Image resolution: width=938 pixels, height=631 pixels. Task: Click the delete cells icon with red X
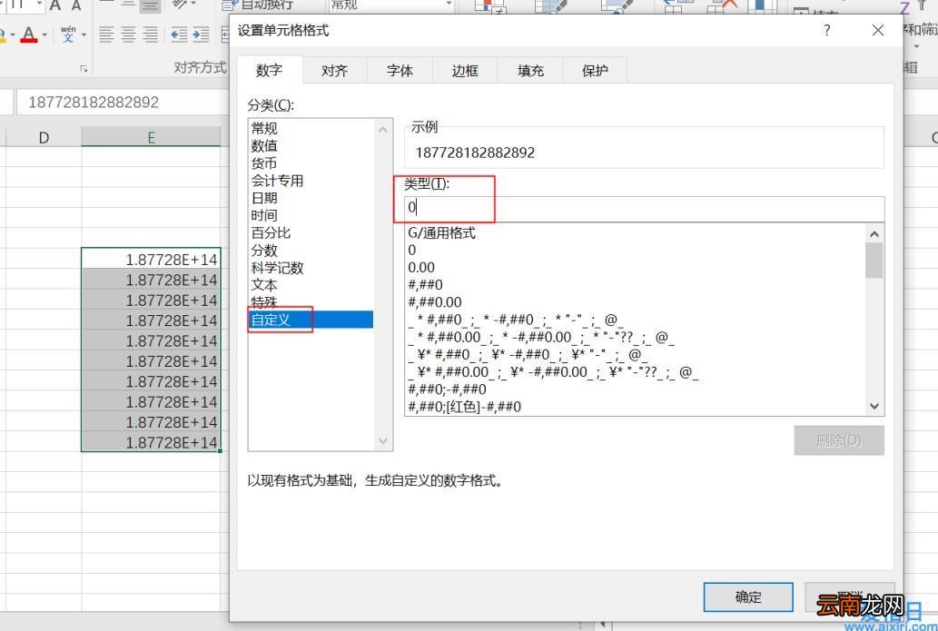click(x=720, y=6)
